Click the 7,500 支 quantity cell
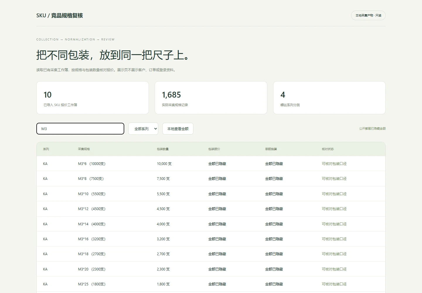This screenshot has height=293, width=422. pyautogui.click(x=163, y=179)
